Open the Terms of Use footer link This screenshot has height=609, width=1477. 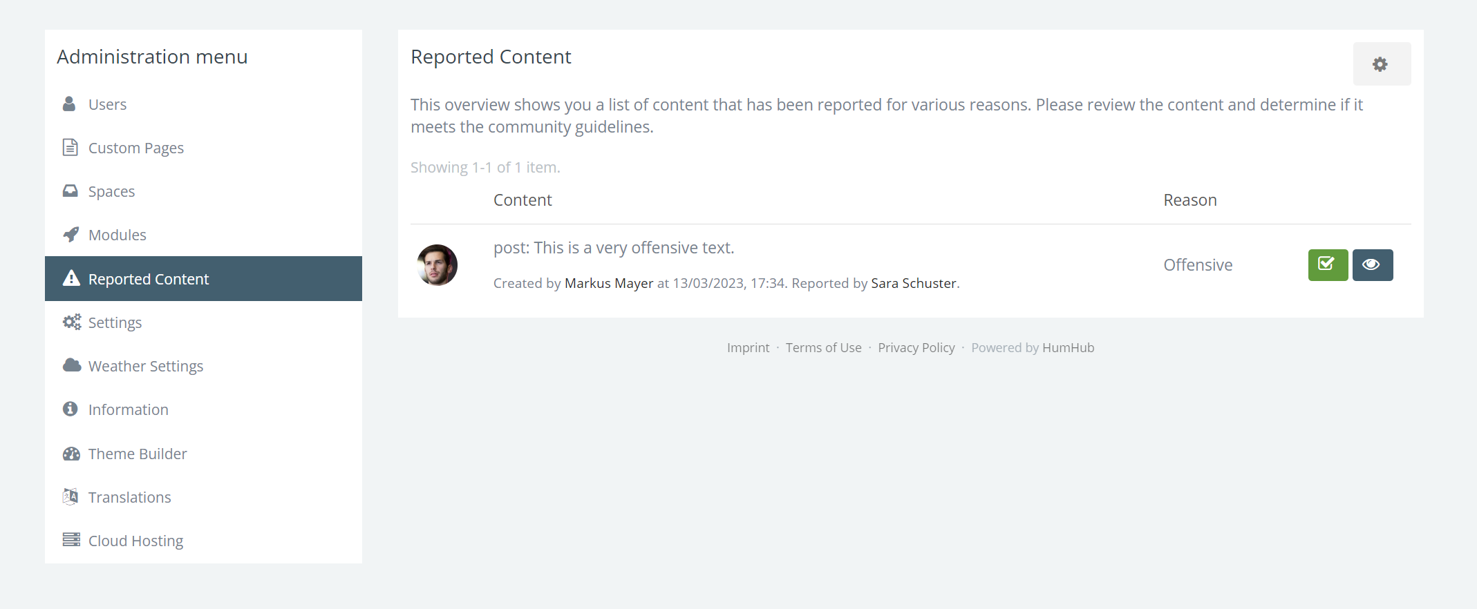tap(823, 348)
